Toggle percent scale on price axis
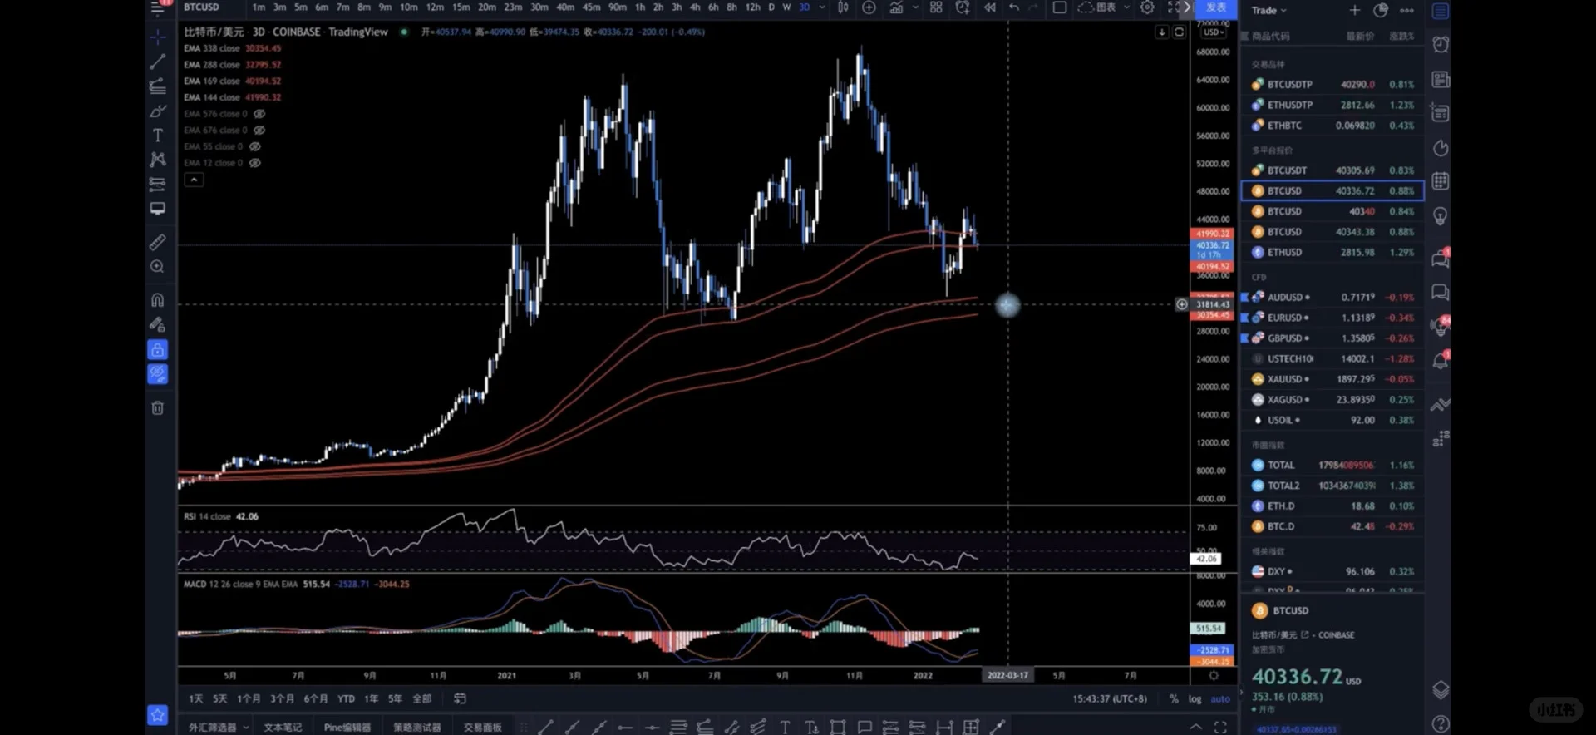 point(1174,699)
